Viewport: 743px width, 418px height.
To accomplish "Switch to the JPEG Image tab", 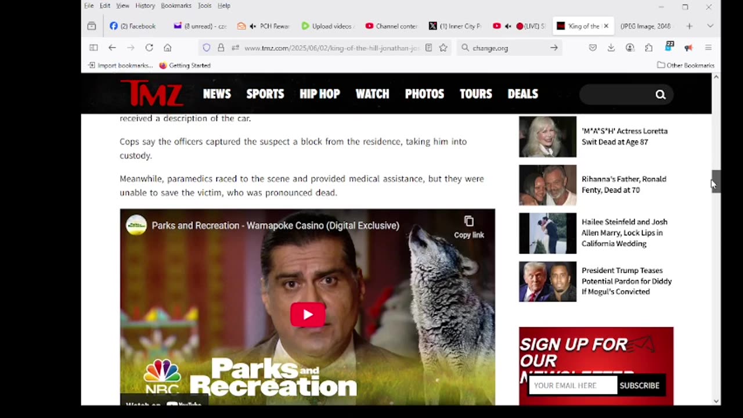I will [x=645, y=26].
